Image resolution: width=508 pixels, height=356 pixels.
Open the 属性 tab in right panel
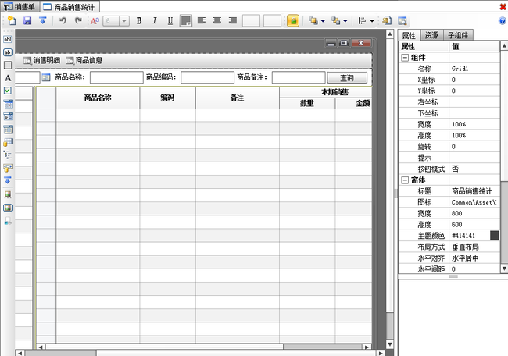[x=410, y=35]
